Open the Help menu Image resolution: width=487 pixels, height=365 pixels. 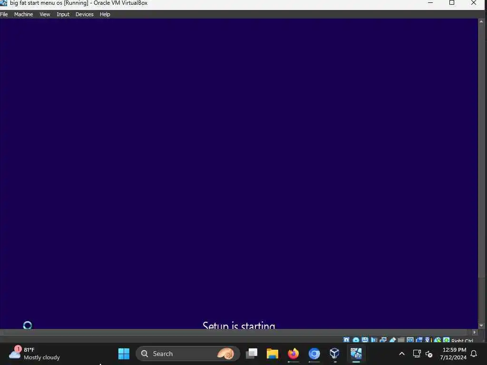[x=105, y=14]
